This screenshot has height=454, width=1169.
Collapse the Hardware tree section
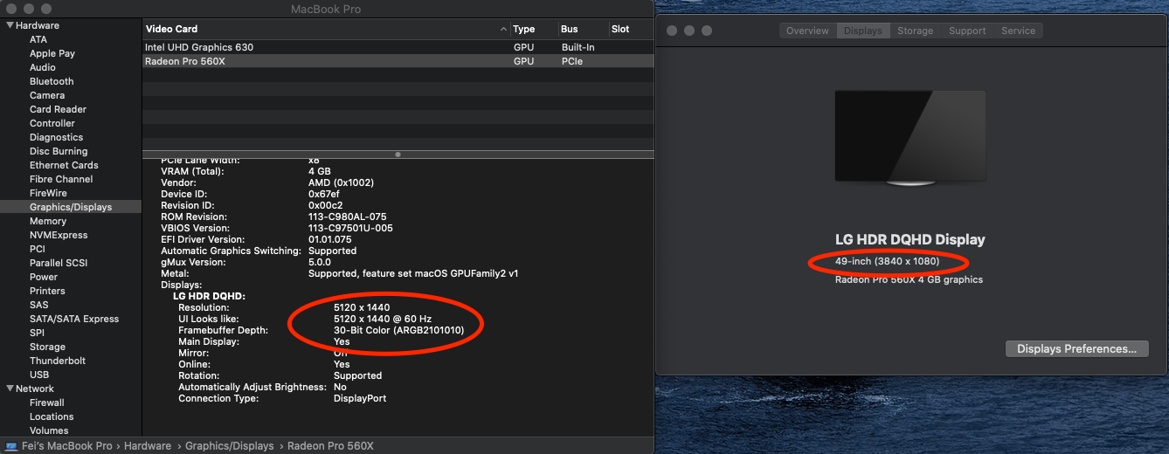10,25
